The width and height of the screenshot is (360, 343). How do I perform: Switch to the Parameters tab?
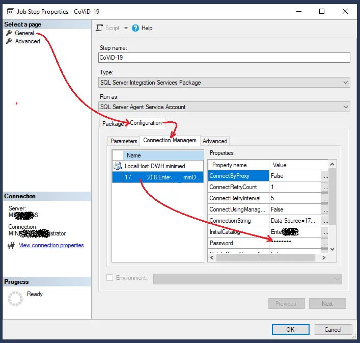(x=124, y=141)
